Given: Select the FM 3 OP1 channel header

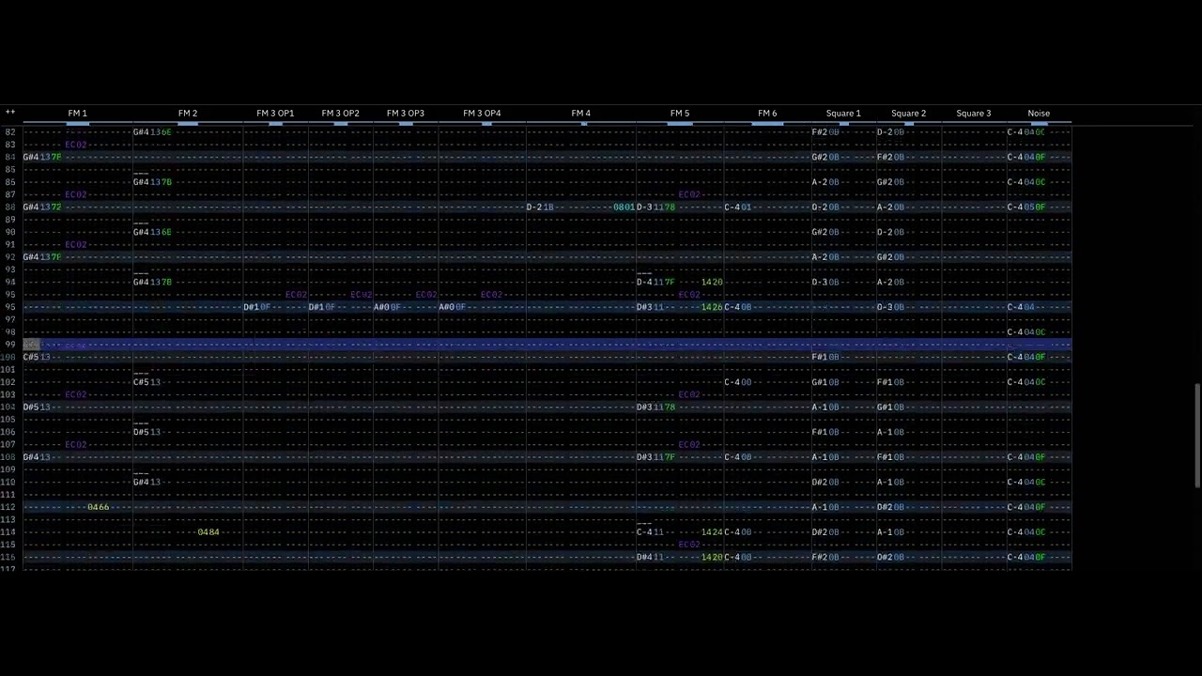Looking at the screenshot, I should pos(275,114).
